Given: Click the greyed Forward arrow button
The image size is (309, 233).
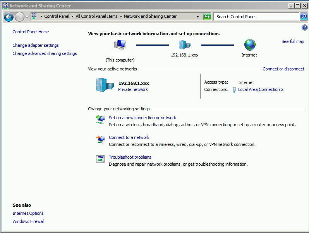Looking at the screenshot, I should tap(19, 17).
